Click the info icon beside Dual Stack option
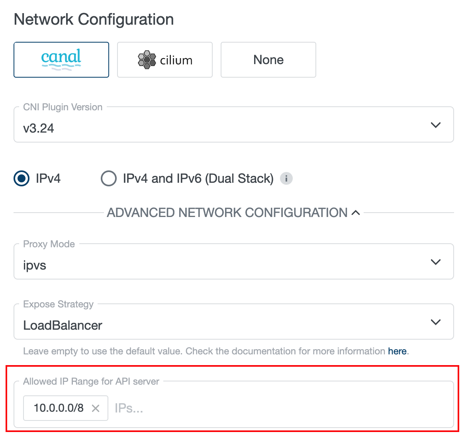Screen dimensions: 466x434 tap(286, 178)
